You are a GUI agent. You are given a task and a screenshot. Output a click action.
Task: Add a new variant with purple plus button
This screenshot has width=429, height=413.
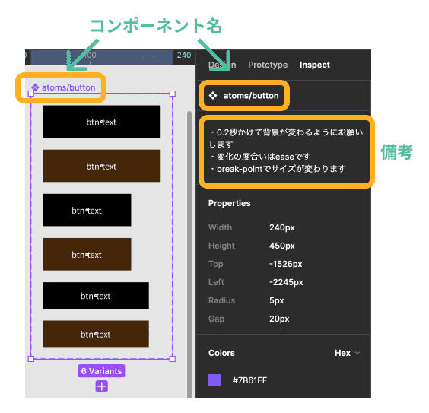(x=101, y=386)
